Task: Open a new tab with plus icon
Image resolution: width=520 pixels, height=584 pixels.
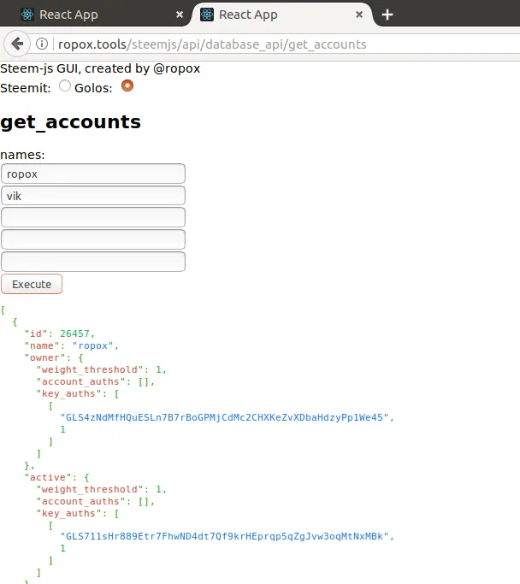Action: 387,15
